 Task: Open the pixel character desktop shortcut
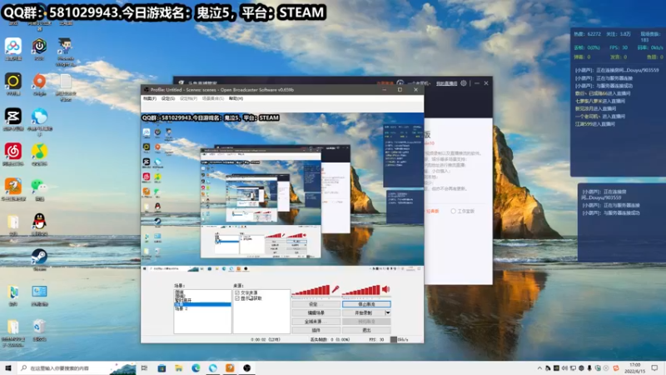65,51
